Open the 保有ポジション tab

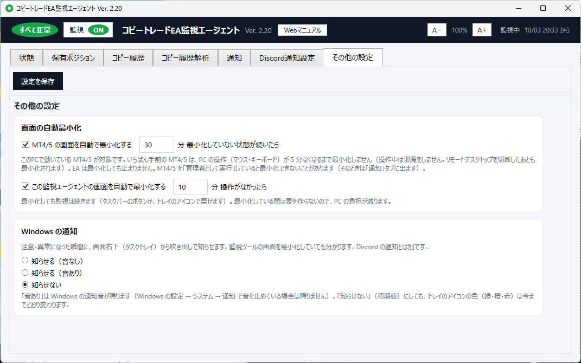pos(73,58)
